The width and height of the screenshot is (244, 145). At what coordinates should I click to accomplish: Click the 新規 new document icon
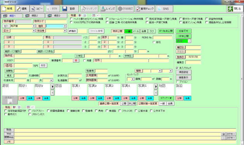(4, 8)
